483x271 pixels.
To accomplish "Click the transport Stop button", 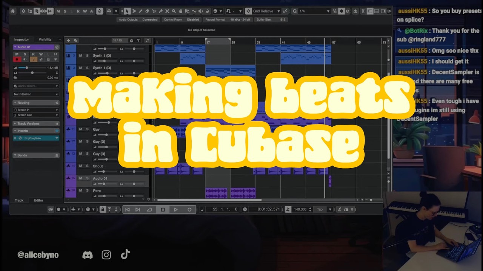I will click(163, 209).
